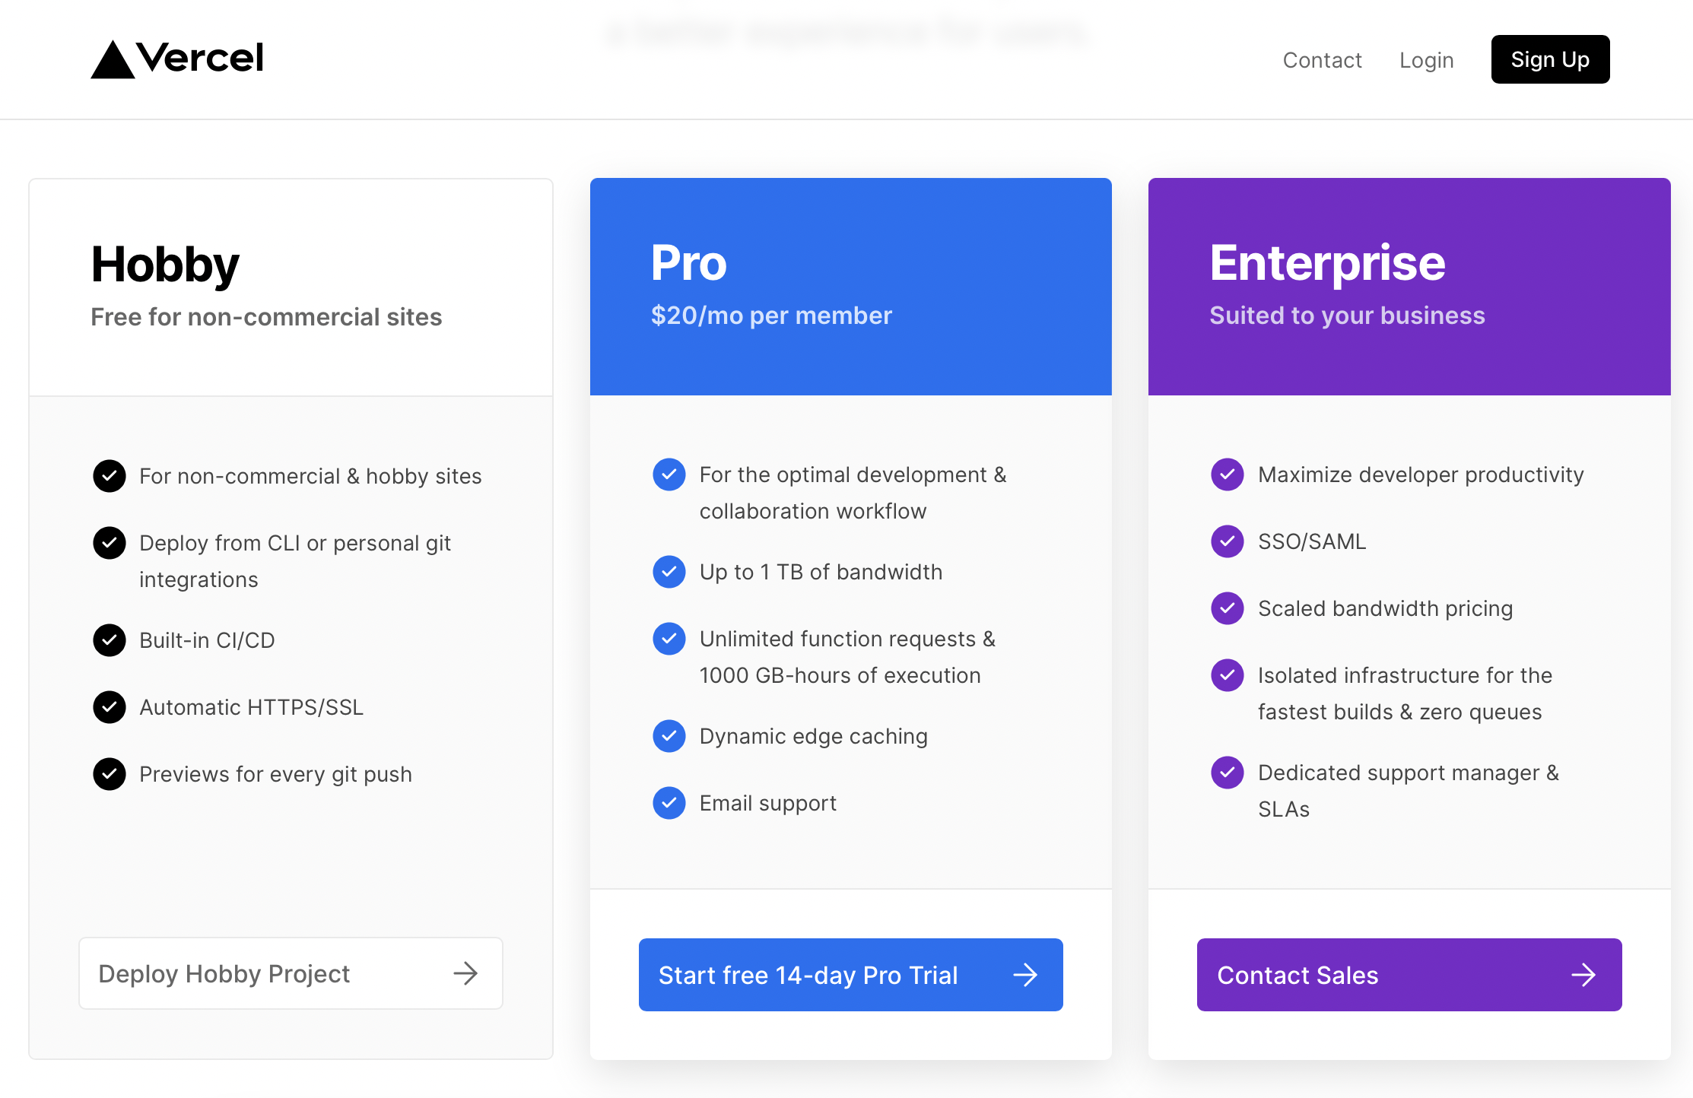1693x1098 pixels.
Task: Click arrow icon on Contact Sales button
Action: 1583,975
